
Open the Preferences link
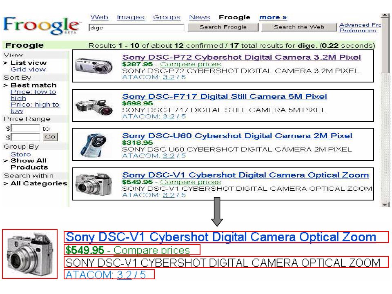click(x=358, y=31)
